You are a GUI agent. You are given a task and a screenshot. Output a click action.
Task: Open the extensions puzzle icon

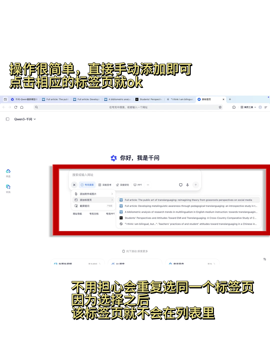tap(234, 107)
